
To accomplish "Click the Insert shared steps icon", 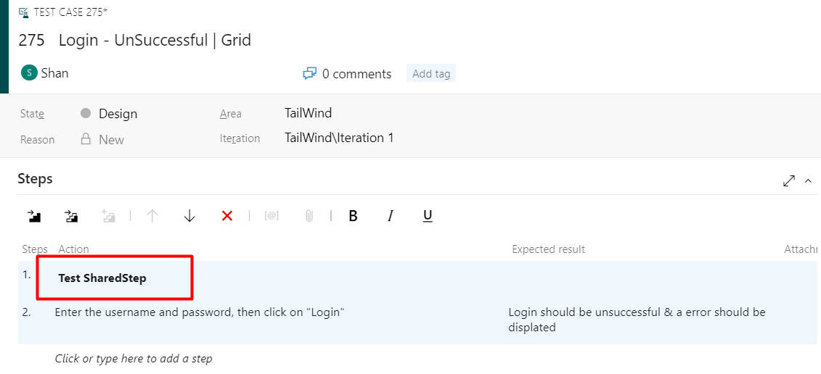I will pyautogui.click(x=71, y=215).
